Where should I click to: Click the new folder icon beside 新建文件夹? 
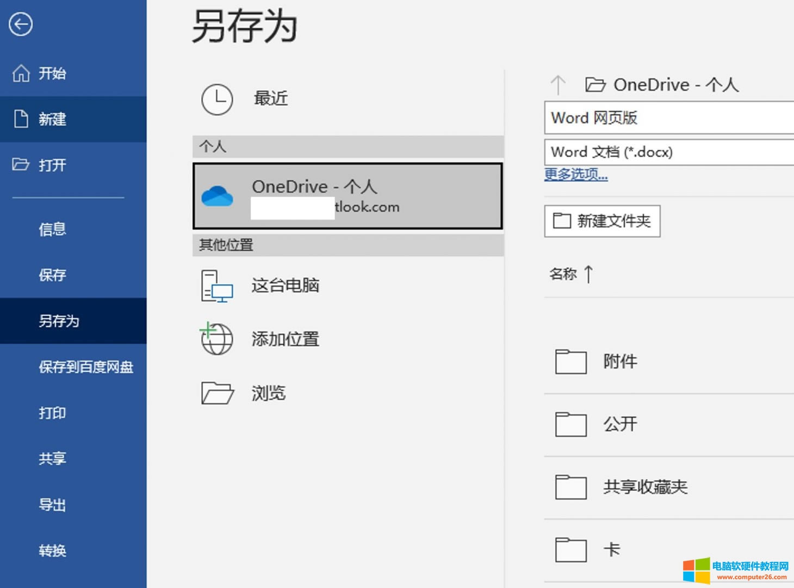562,220
